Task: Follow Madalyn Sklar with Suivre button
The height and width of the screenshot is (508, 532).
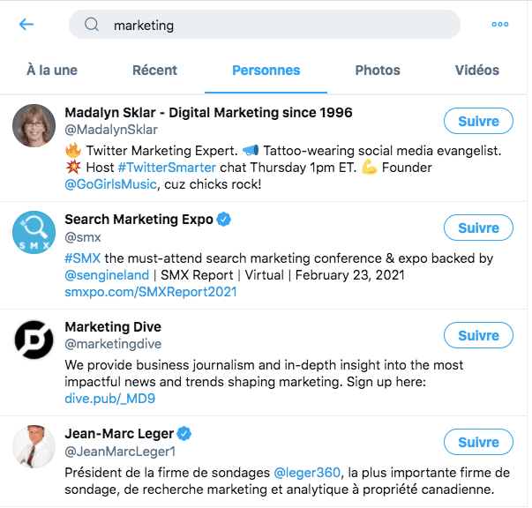Action: (x=479, y=122)
